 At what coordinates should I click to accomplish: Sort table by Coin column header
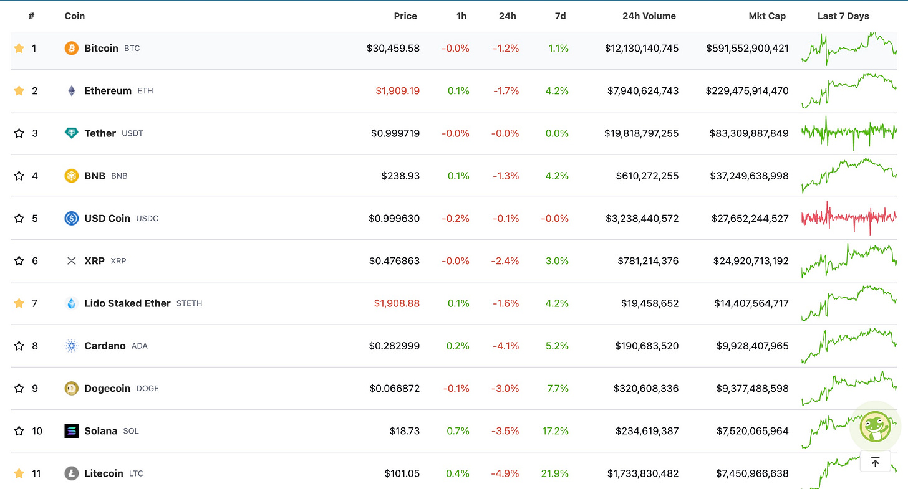(x=75, y=16)
